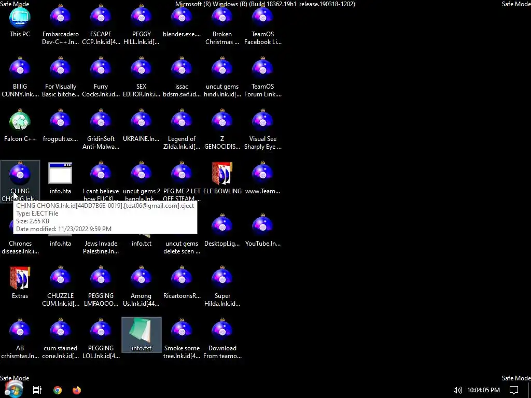Open the Extras desktop icon
Screen dimensions: 531x398
click(20, 283)
